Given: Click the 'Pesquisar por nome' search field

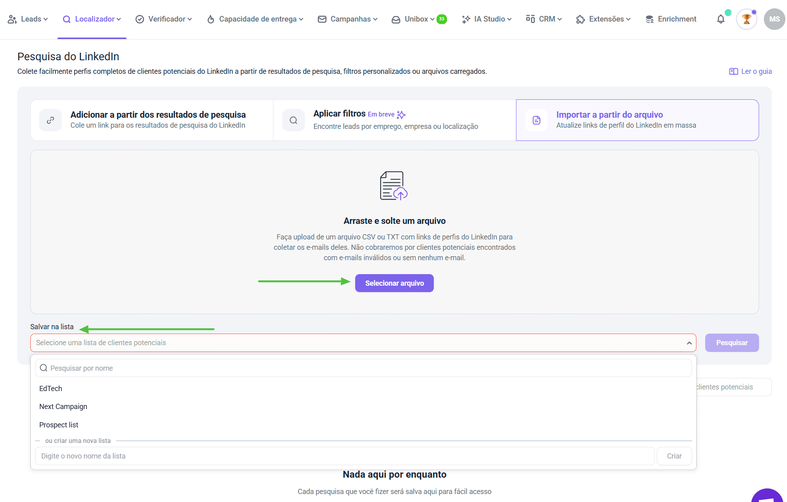Looking at the screenshot, I should pos(363,368).
